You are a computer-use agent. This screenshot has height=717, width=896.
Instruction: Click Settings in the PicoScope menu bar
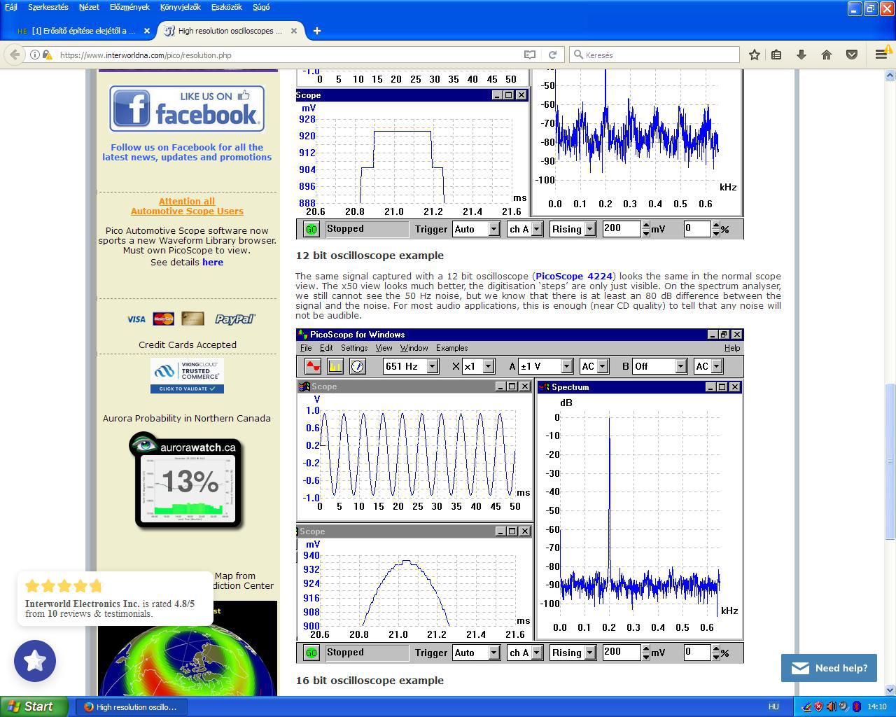[x=354, y=348]
